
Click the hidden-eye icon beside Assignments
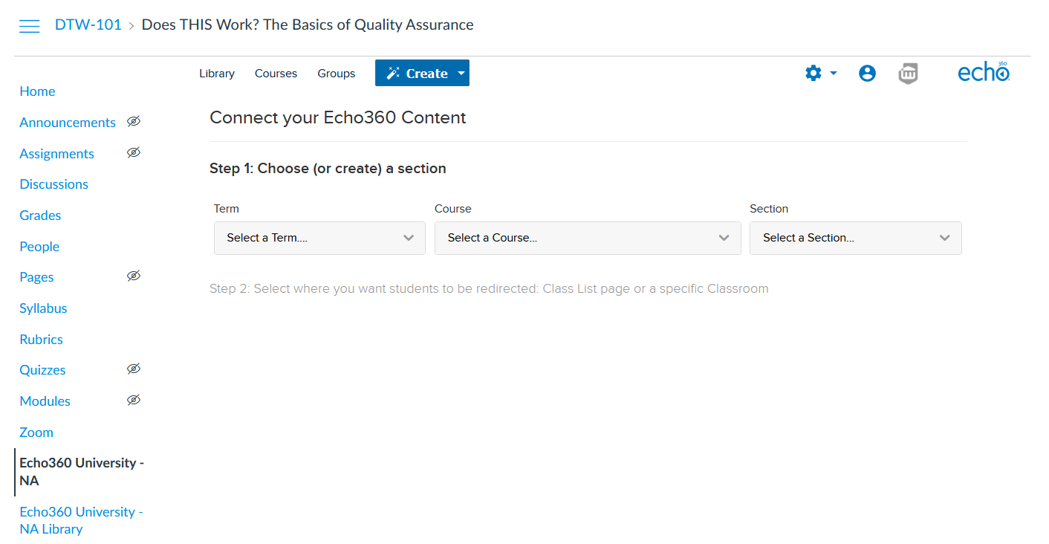coord(134,152)
